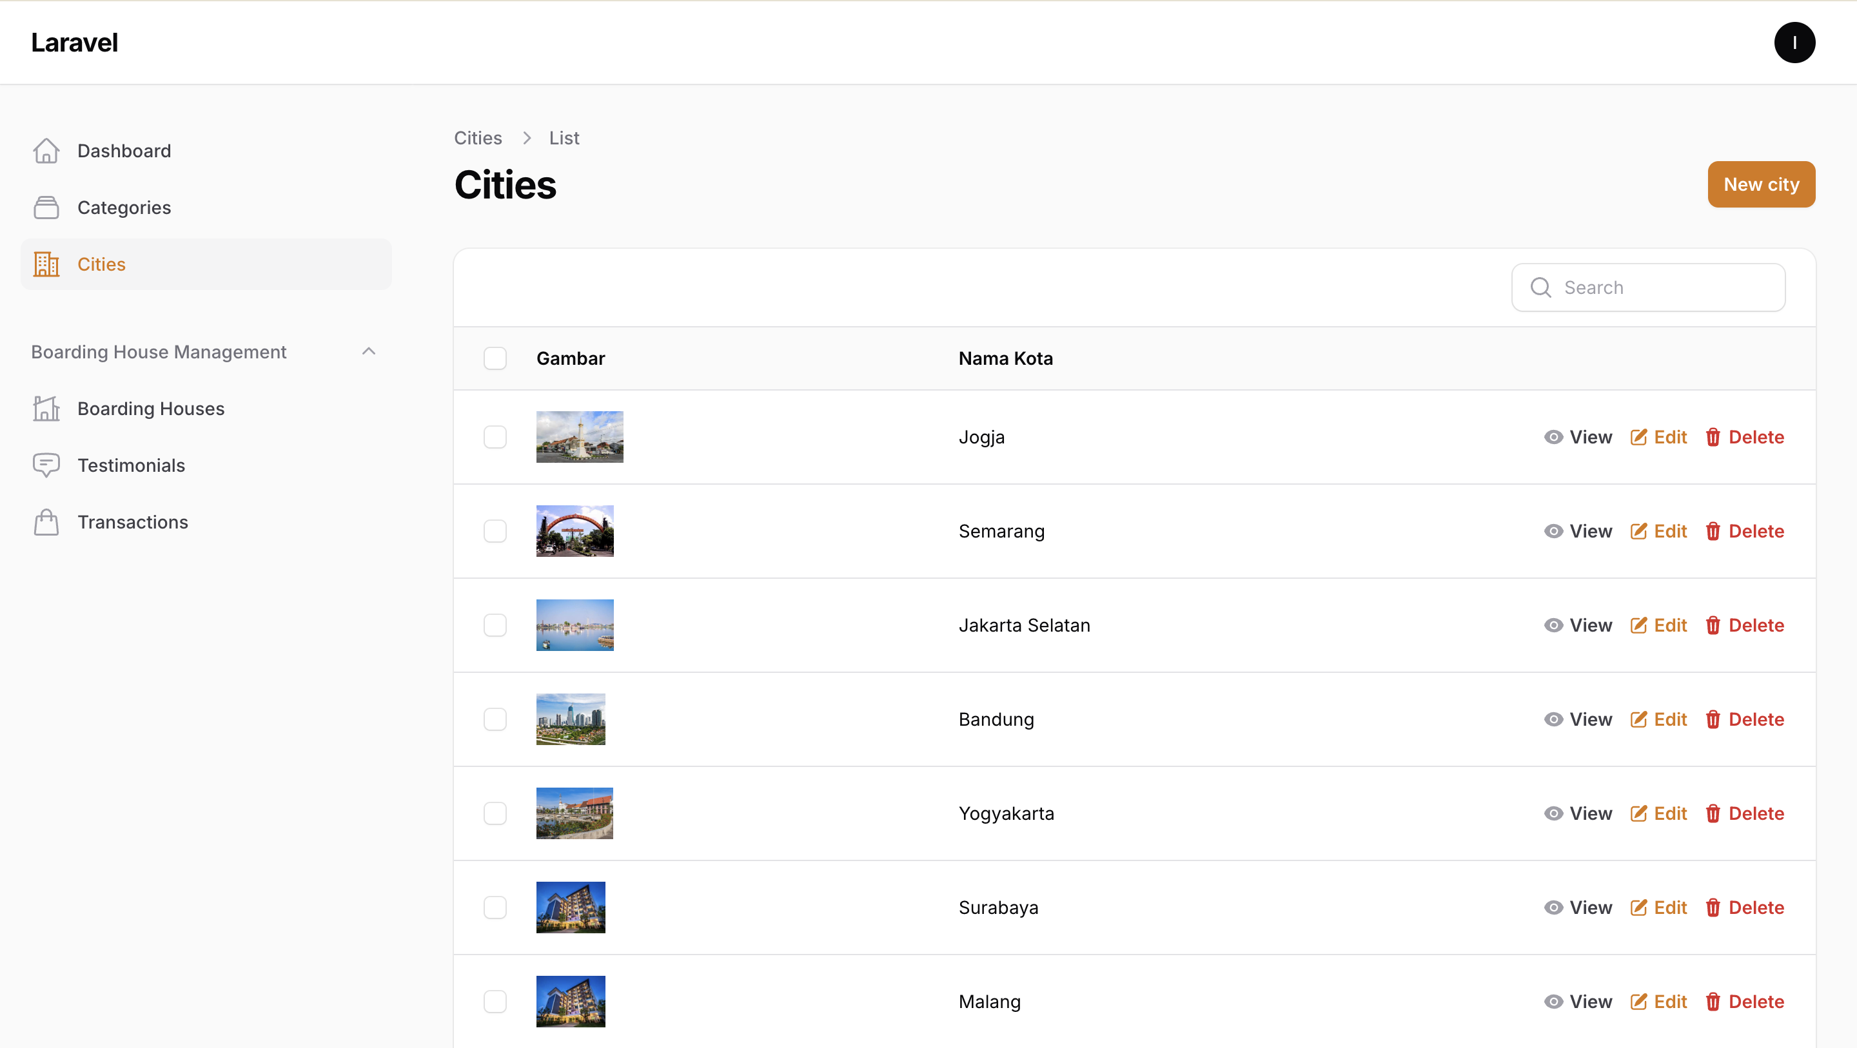Check the Bandung row checkbox
The height and width of the screenshot is (1048, 1857).
(495, 719)
